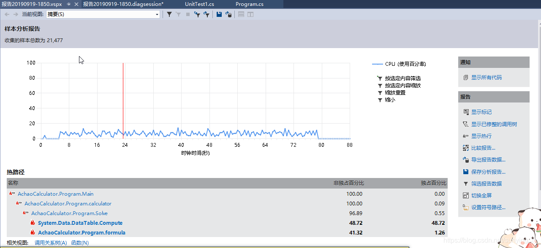
Task: Click the export data cylinder toolbar icon
Action: [x=228, y=14]
